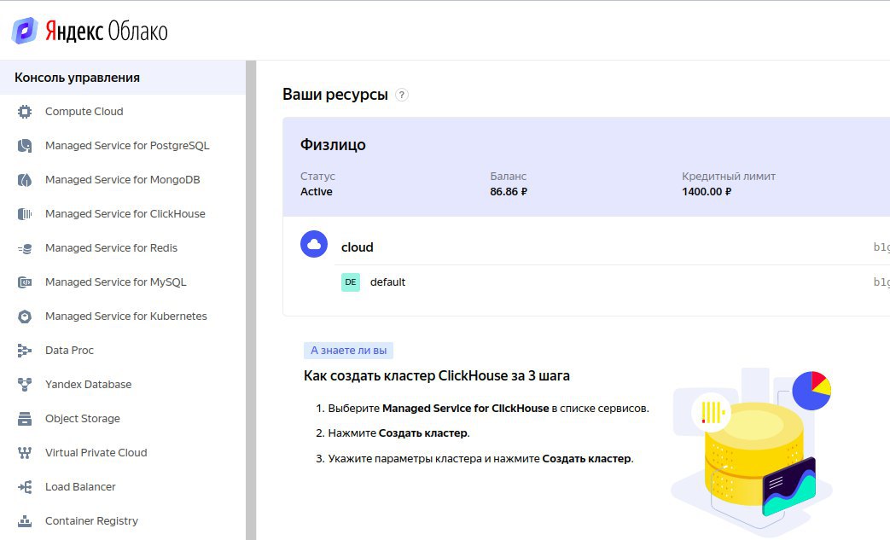Open help tooltip next to Ваши ресурсы
Viewport: 890px width, 540px height.
[x=401, y=95]
